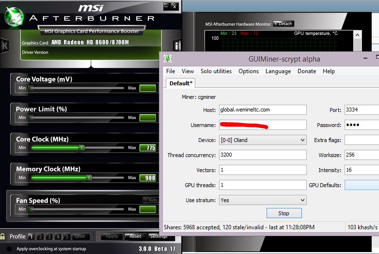
Task: Select Afterburner profile slot 4
Action: 58,237
